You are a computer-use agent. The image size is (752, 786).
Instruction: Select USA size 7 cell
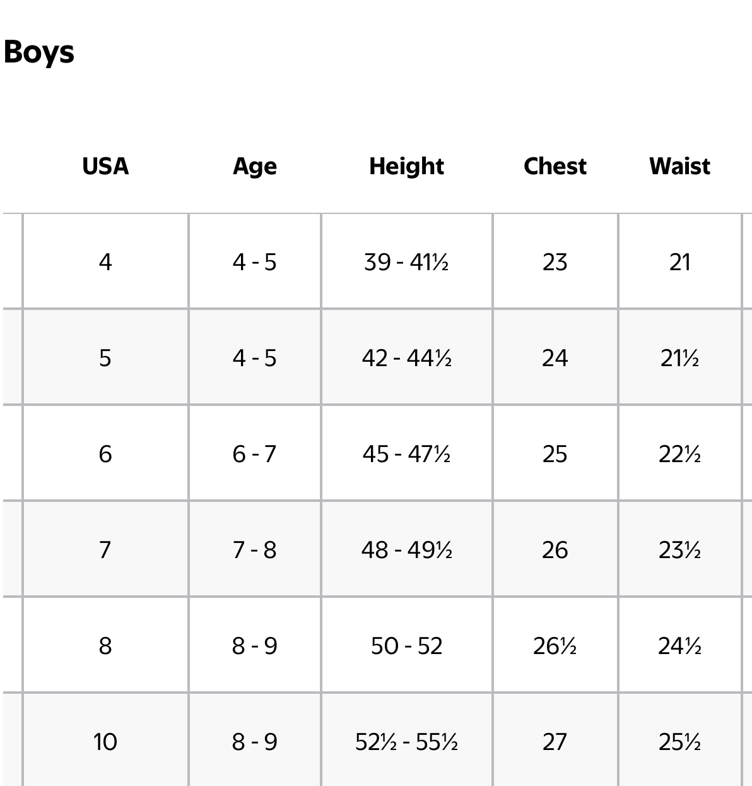pyautogui.click(x=105, y=549)
